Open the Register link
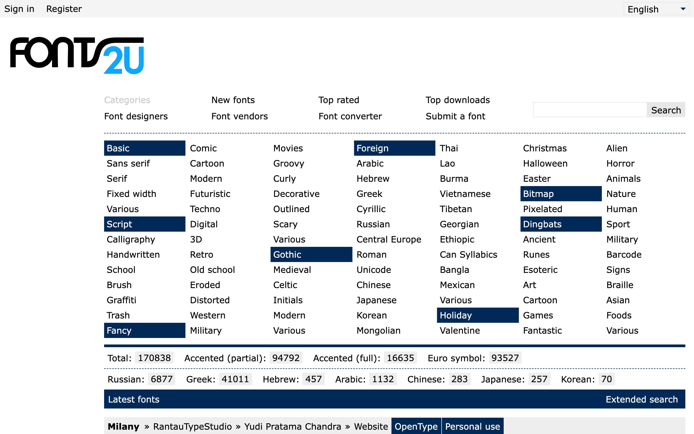Screen dimensions: 694x434 (x=64, y=9)
